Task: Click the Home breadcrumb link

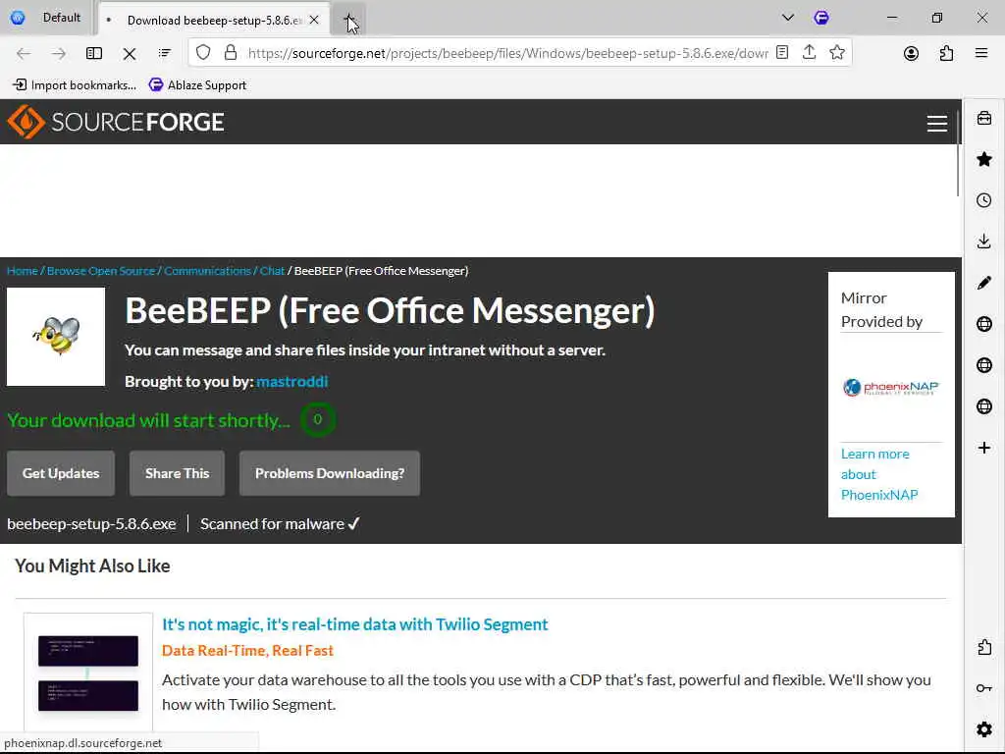Action: point(22,271)
